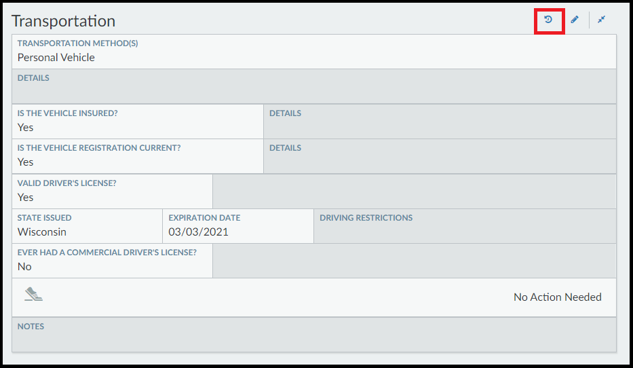Click the Expiration Date field
The width and height of the screenshot is (633, 368).
[x=238, y=225]
